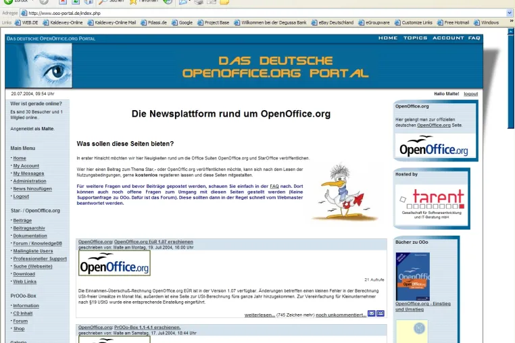
Task: Click the FAQ link in the blue intro paragraph
Action: 274,186
